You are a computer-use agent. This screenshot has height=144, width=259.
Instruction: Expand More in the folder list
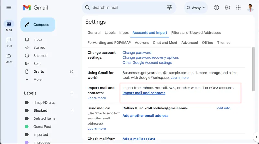(37, 79)
